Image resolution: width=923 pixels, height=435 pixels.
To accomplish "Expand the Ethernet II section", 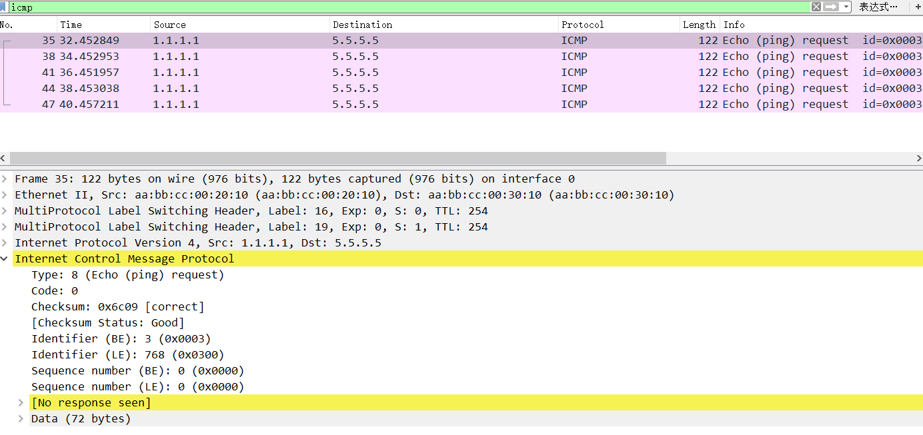I will pos(5,195).
